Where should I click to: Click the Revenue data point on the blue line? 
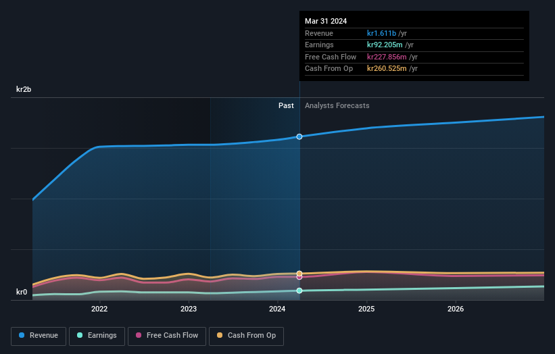299,136
